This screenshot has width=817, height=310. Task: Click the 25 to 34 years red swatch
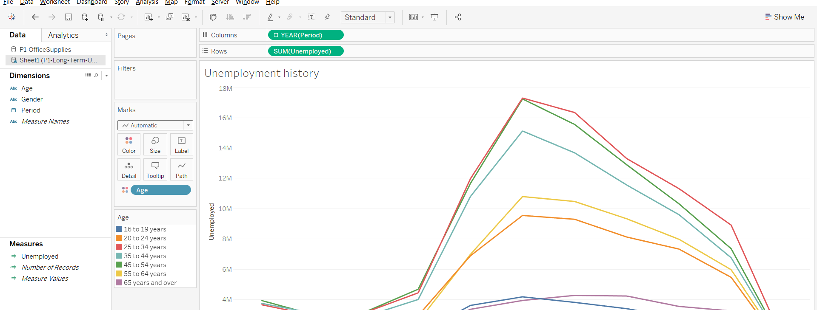point(119,247)
